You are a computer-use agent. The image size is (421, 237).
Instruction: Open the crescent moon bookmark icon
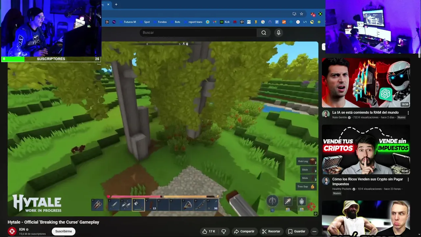[x=312, y=22]
